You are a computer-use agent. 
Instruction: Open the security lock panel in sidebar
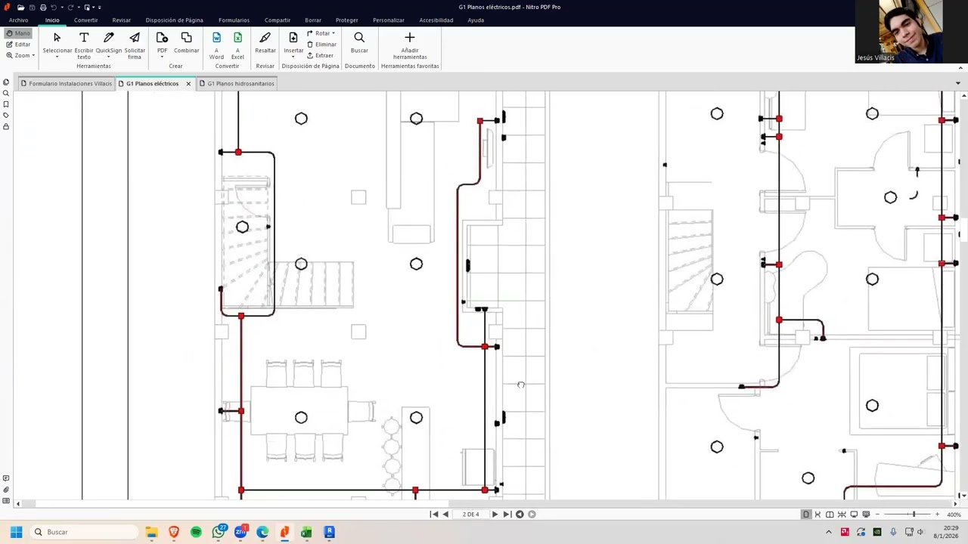6,126
